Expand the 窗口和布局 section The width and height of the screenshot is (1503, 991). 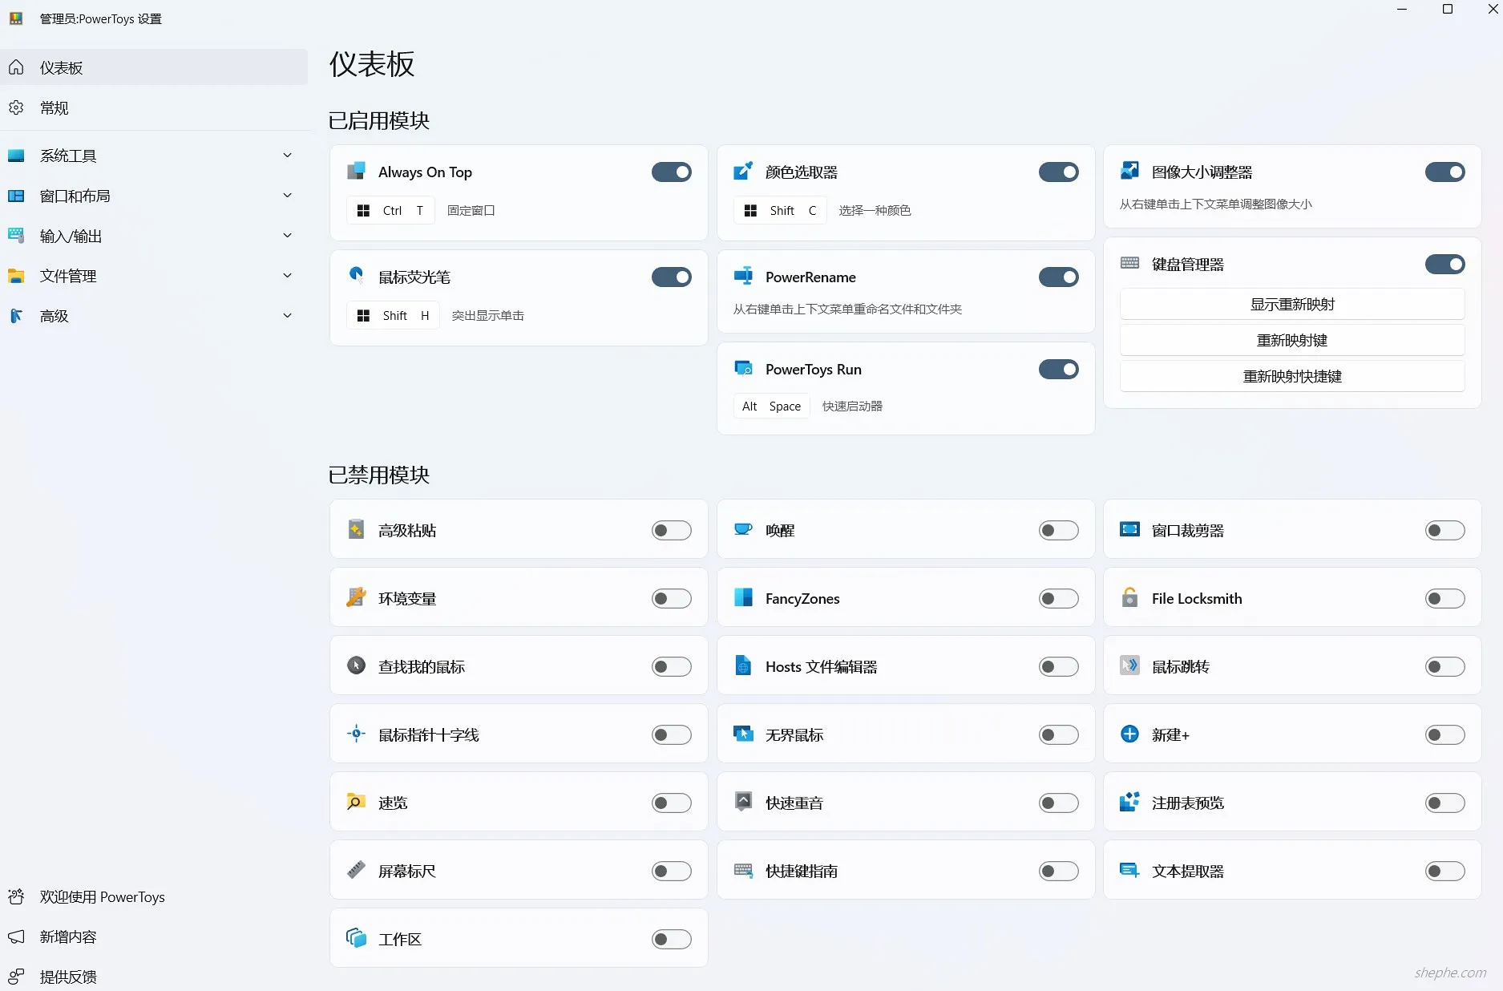click(287, 195)
